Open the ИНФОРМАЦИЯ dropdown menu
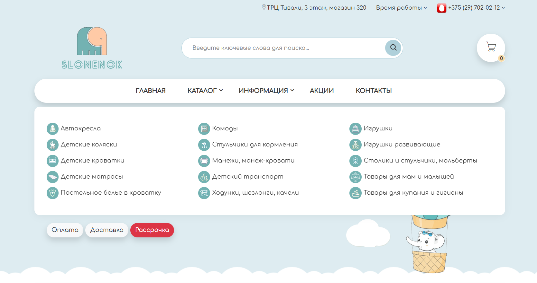The height and width of the screenshot is (283, 537). pos(266,91)
